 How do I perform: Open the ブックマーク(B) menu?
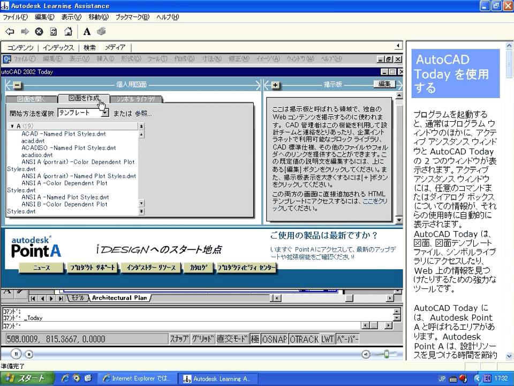pyautogui.click(x=132, y=17)
